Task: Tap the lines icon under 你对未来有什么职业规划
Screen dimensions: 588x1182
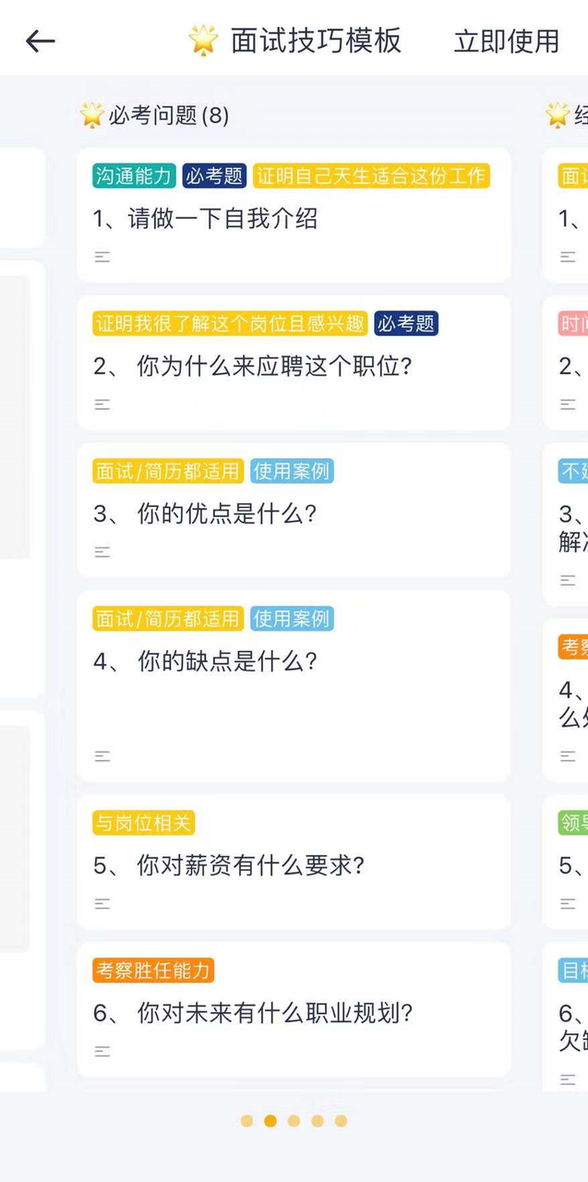Action: pyautogui.click(x=102, y=1051)
